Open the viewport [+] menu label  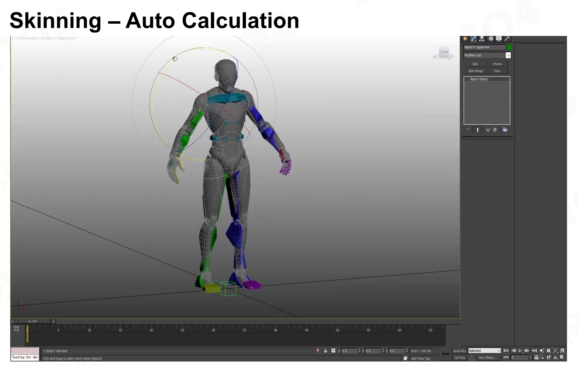[x=14, y=38]
